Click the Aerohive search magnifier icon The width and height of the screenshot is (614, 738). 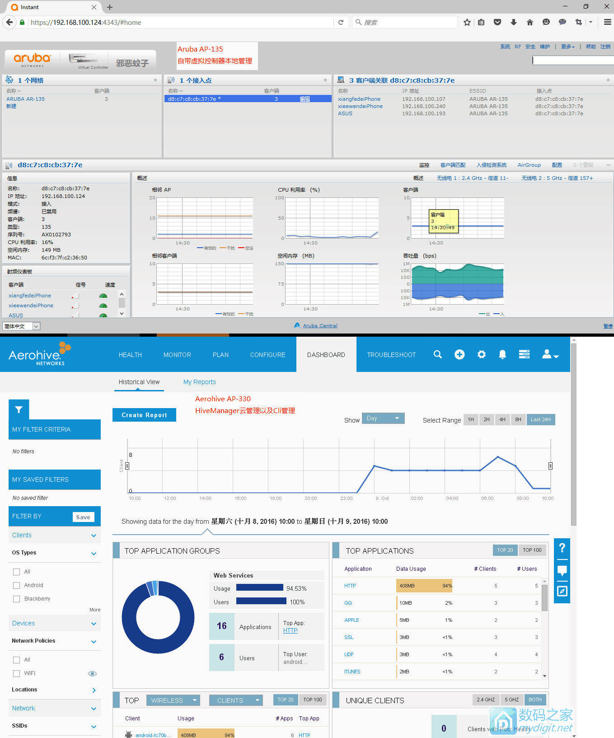click(437, 354)
